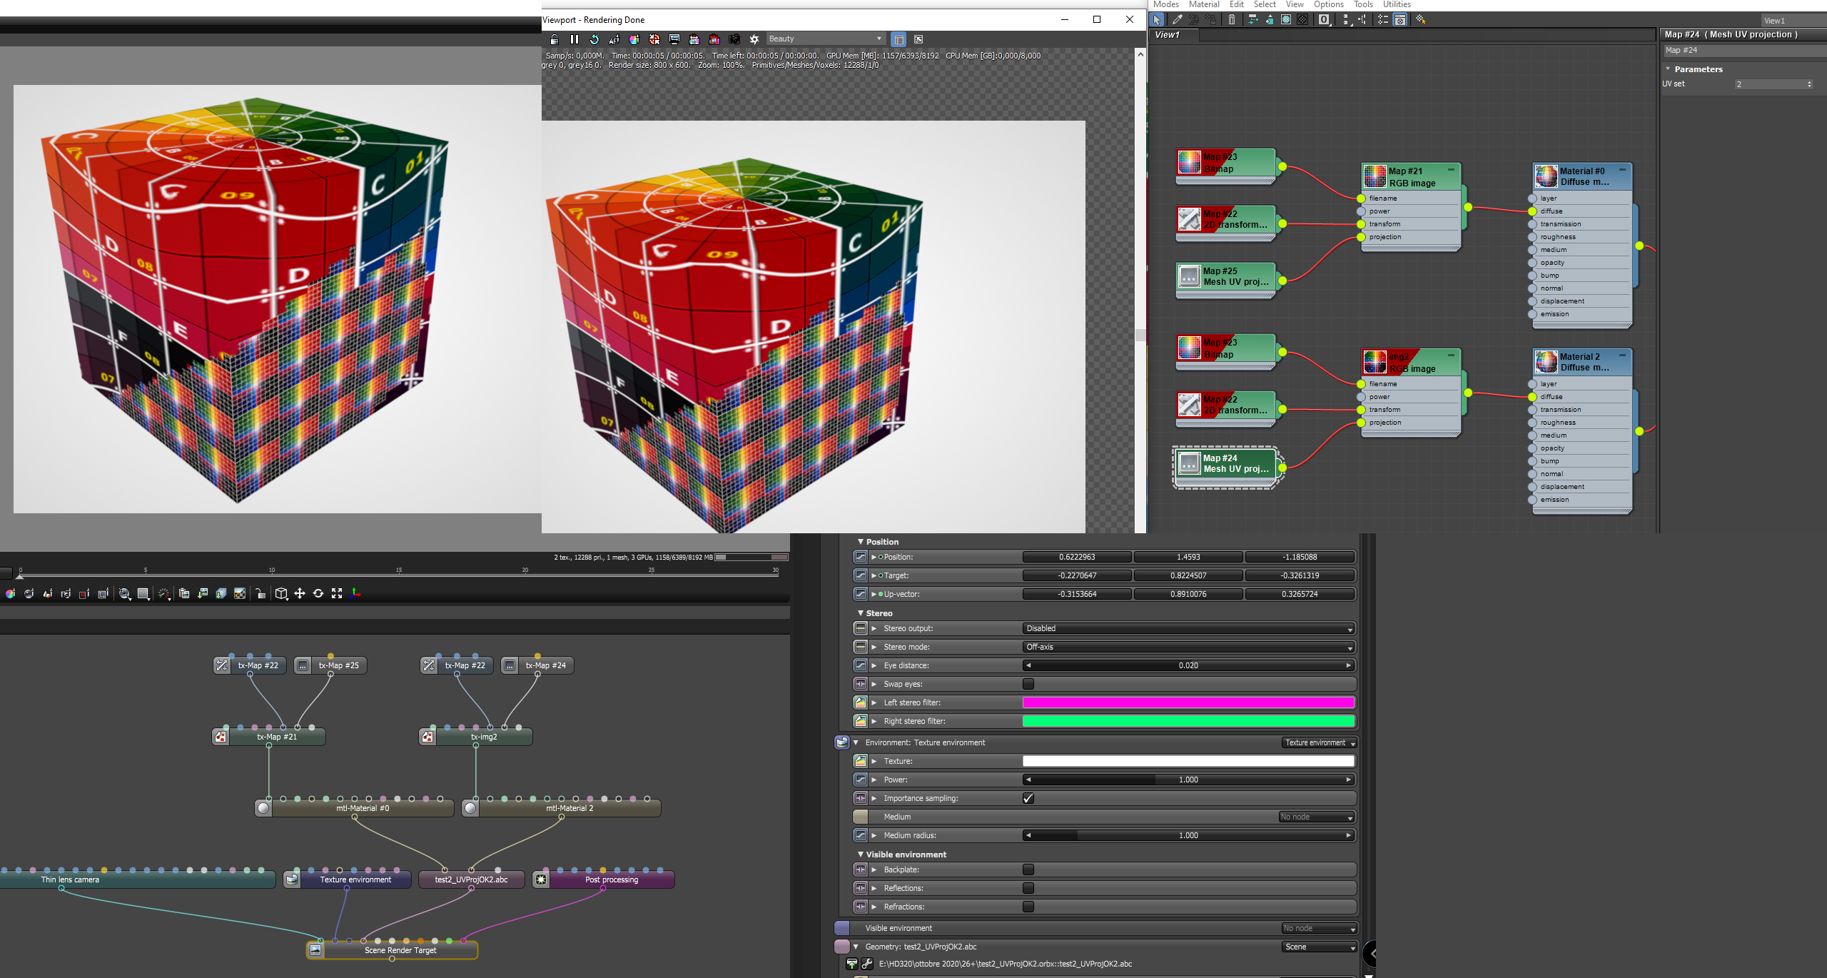Screen dimensions: 1827x978
Task: Click the camera snapshot icon in viewport
Action: tap(734, 39)
